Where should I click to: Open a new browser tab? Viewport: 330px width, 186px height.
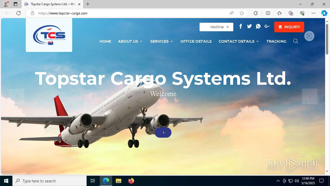click(88, 4)
